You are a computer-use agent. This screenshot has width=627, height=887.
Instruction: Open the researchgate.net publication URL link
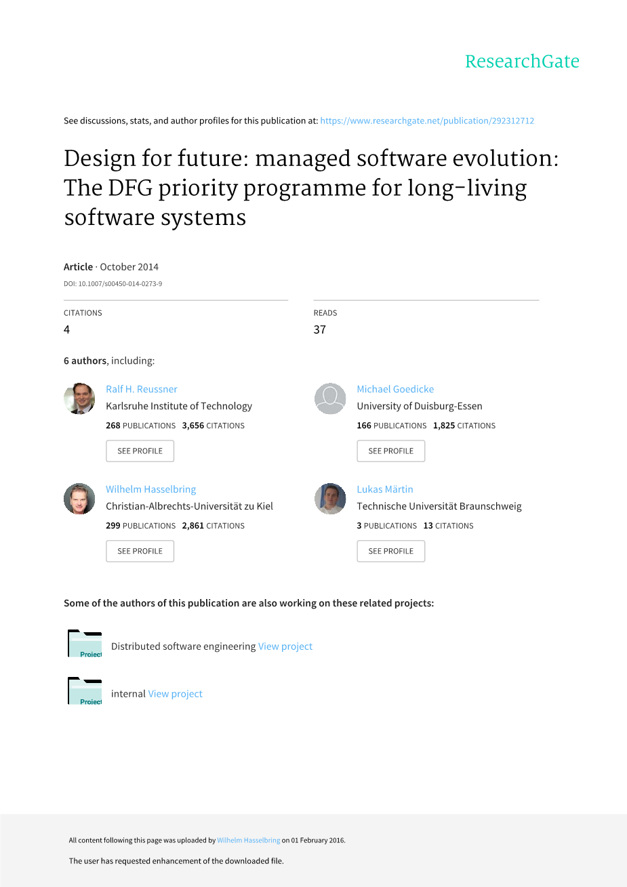[x=427, y=121]
